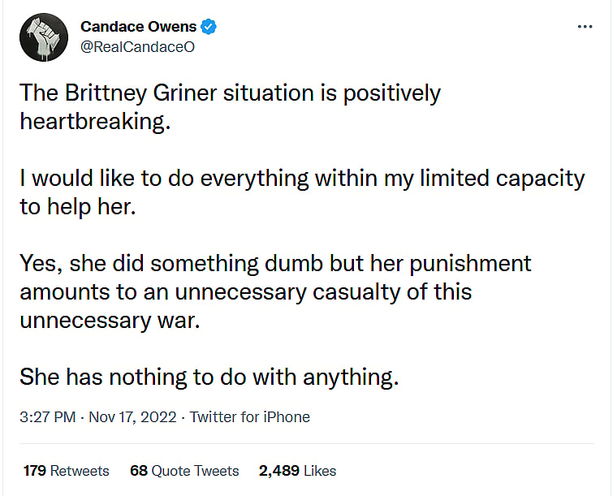The width and height of the screenshot is (613, 496).
Task: Open the three-dot more options menu
Action: click(585, 27)
